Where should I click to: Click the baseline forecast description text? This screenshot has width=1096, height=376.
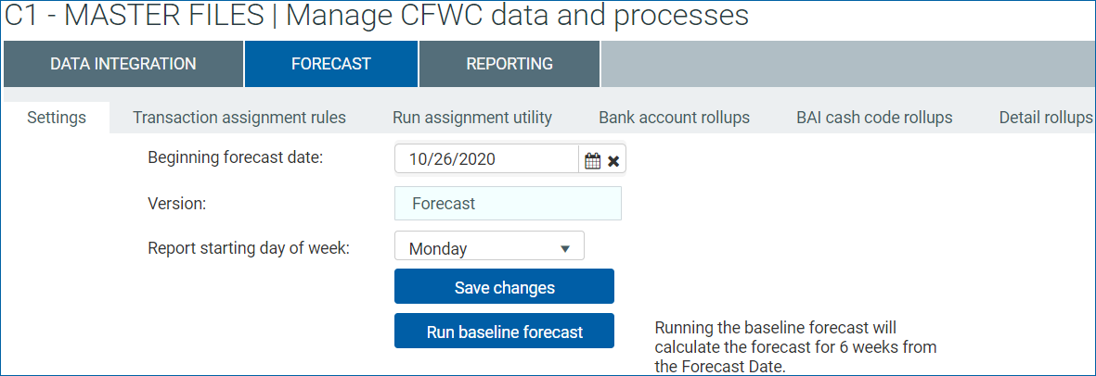pos(795,346)
